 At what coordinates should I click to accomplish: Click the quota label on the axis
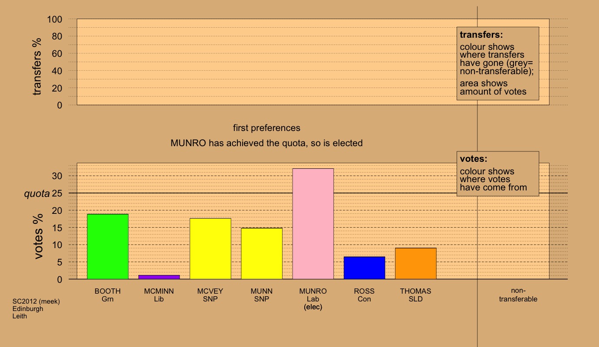pyautogui.click(x=36, y=193)
